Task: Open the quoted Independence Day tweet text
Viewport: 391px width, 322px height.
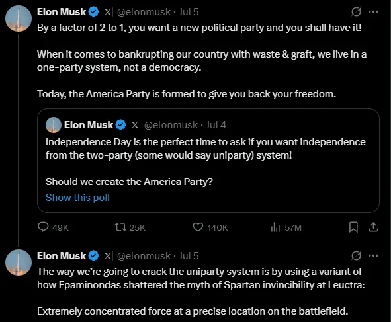Action: pyautogui.click(x=206, y=149)
